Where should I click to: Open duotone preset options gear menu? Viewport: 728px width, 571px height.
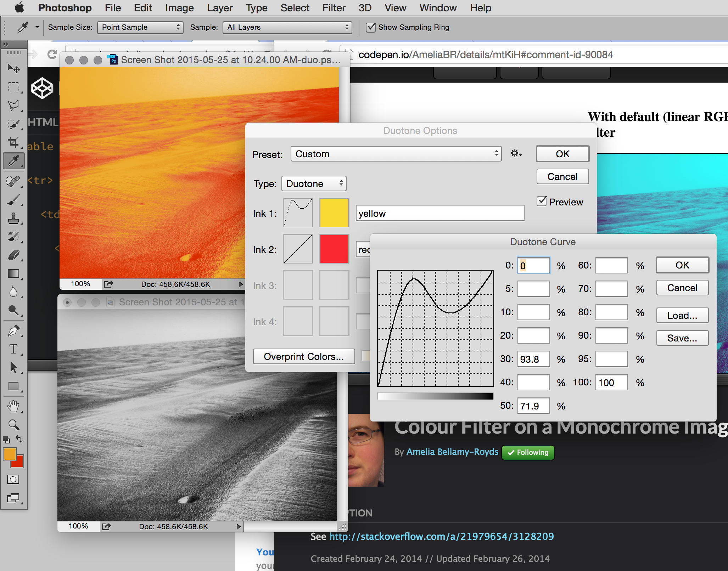click(516, 153)
